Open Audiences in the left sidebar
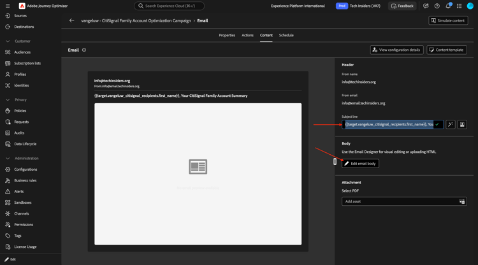Screen dimensions: 478x265 pos(22,52)
